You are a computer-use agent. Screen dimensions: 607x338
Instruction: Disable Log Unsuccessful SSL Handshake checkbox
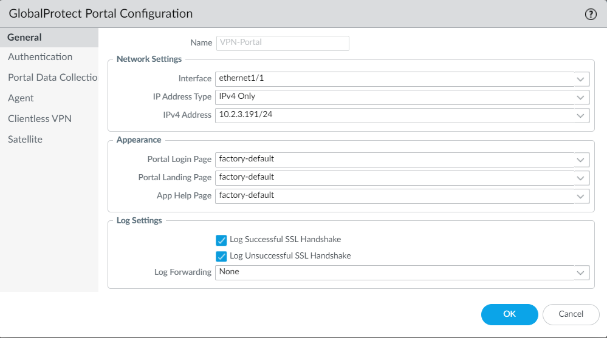pyautogui.click(x=221, y=256)
